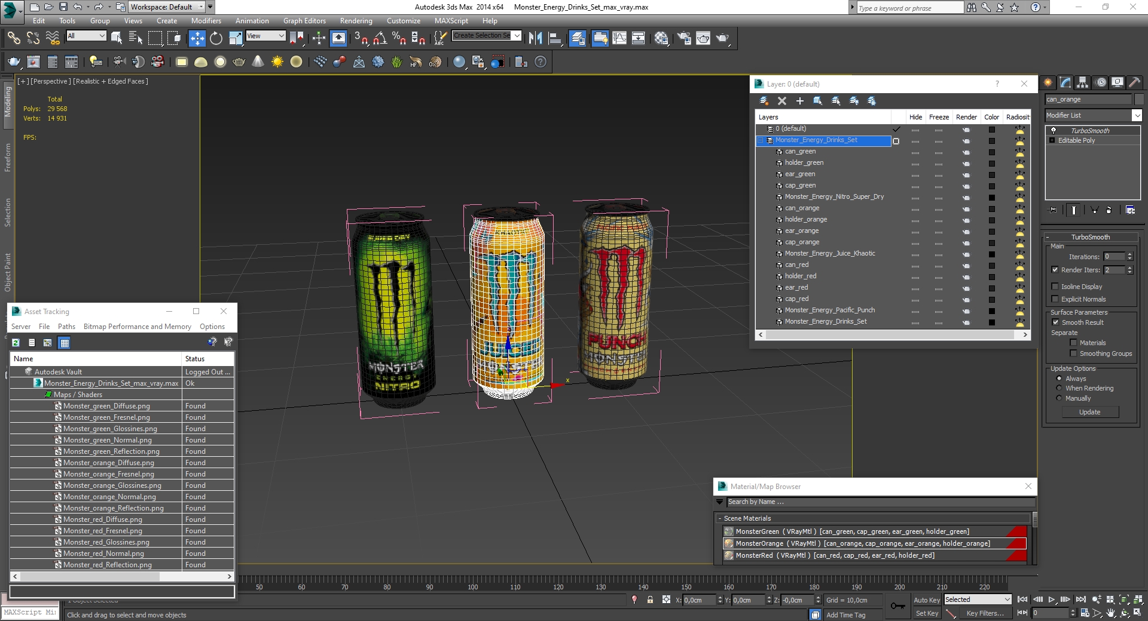Open the key filter Selected dropdown
This screenshot has height=621, width=1148.
coord(978,600)
